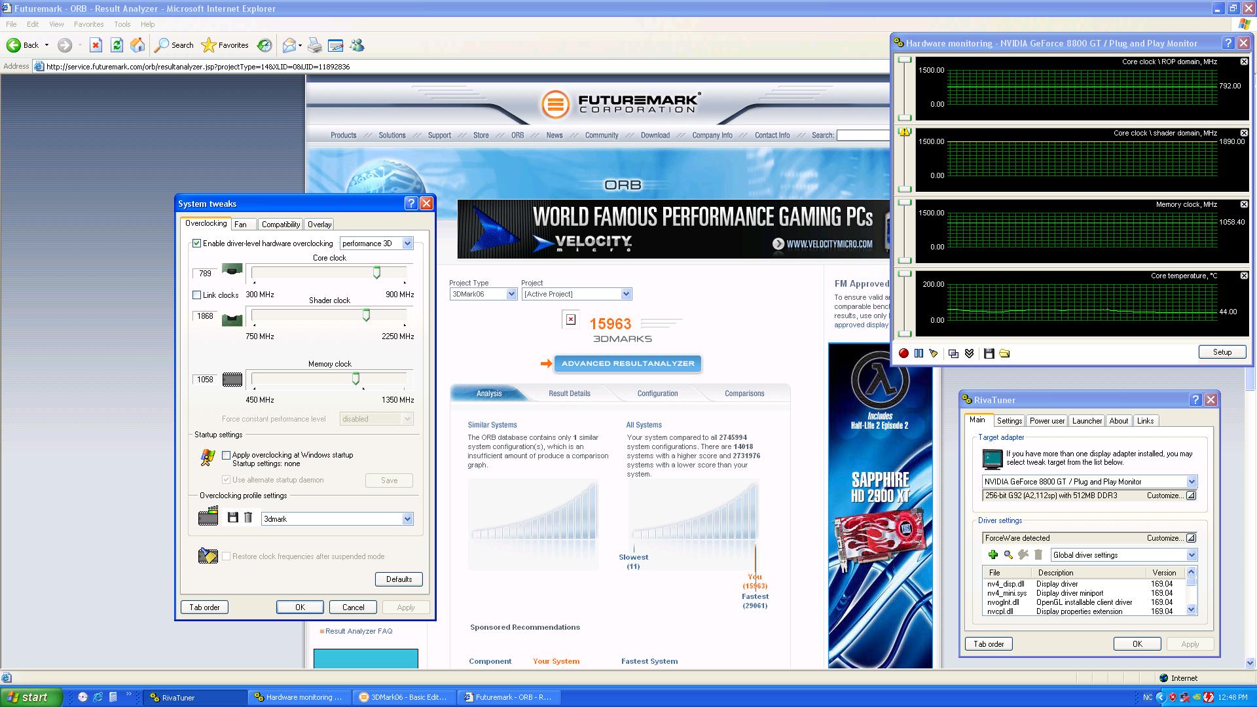Screen dimensions: 1257x707
Task: Open Project Type 3DMark06 dropdown
Action: point(511,294)
